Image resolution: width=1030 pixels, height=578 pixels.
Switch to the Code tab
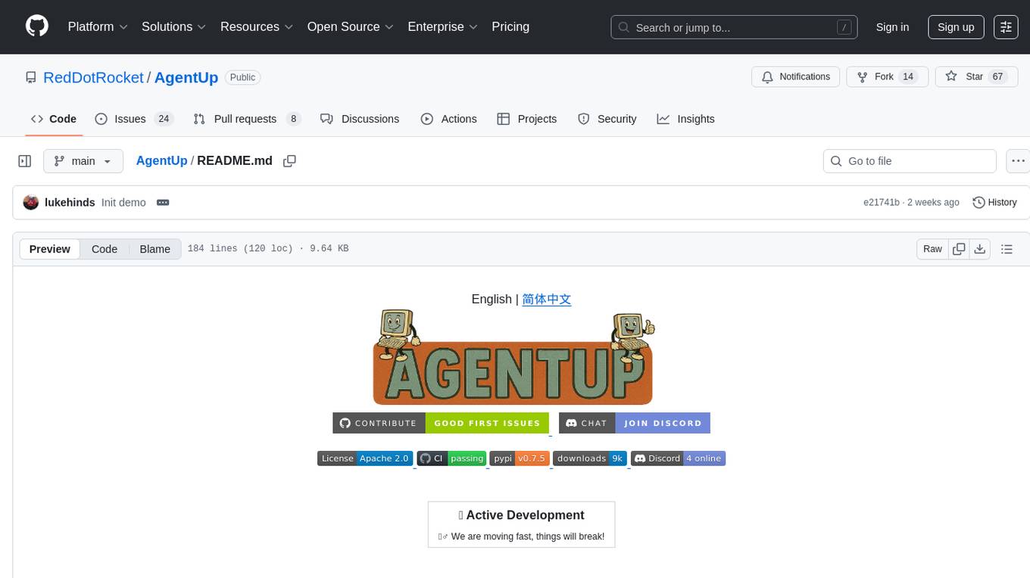point(54,119)
